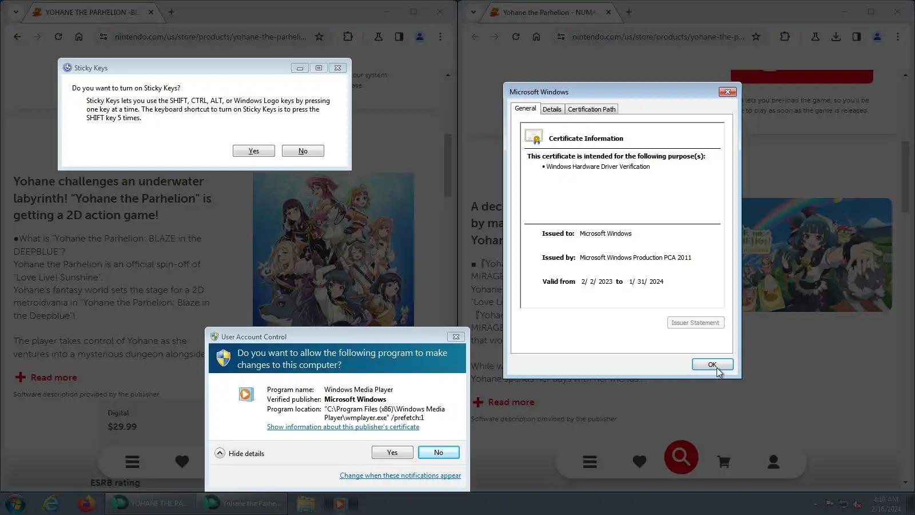
Task: Bookmark the page in the left Chrome window
Action: pos(319,37)
